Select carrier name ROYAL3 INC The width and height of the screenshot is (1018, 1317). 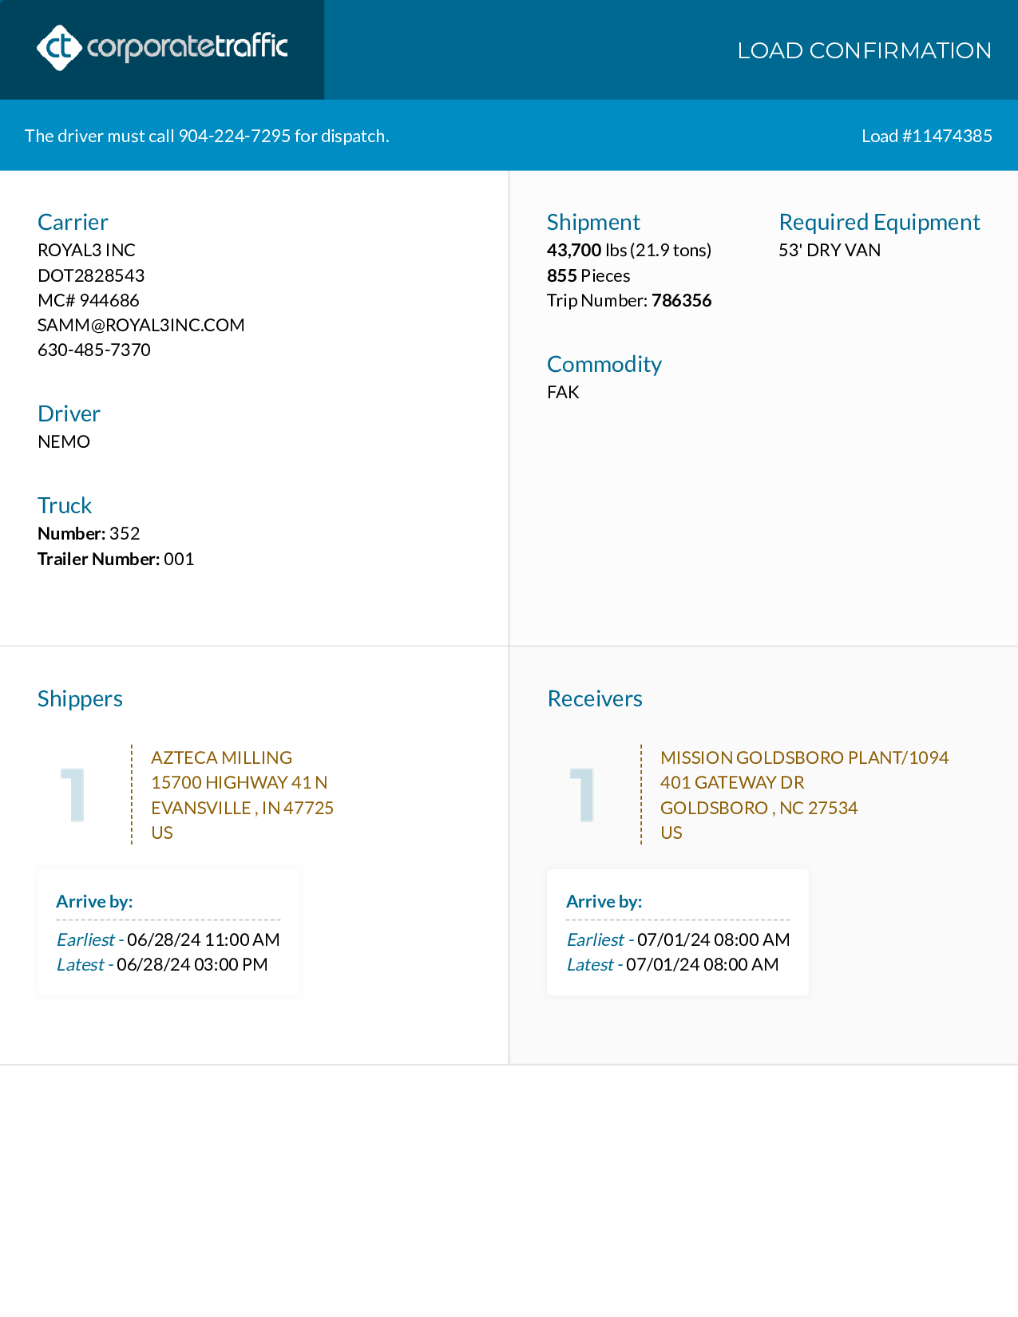click(x=86, y=250)
